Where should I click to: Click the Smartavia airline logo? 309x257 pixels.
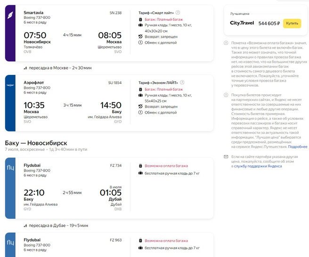point(10,16)
